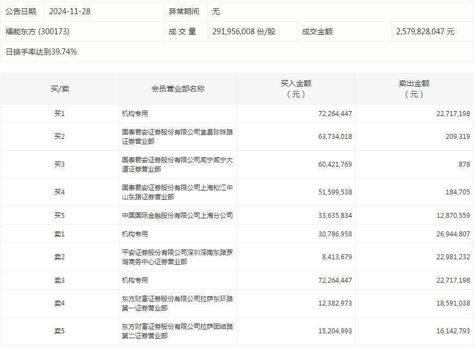Click the buy amount 15,204,993

tap(335, 331)
